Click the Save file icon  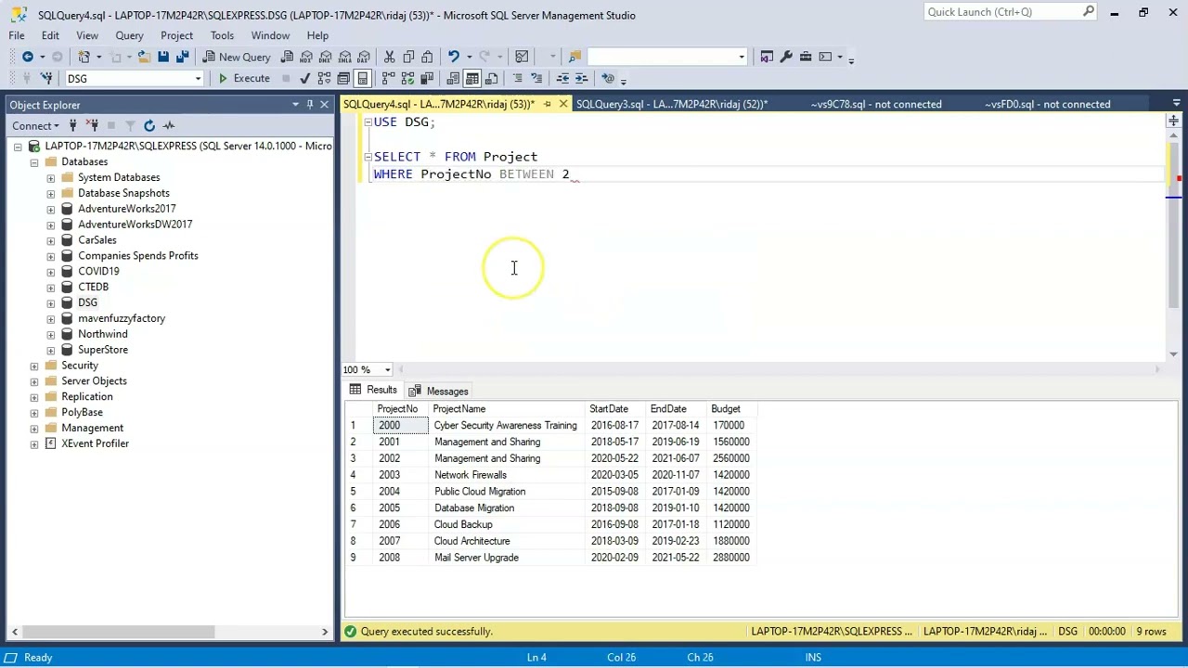point(162,57)
